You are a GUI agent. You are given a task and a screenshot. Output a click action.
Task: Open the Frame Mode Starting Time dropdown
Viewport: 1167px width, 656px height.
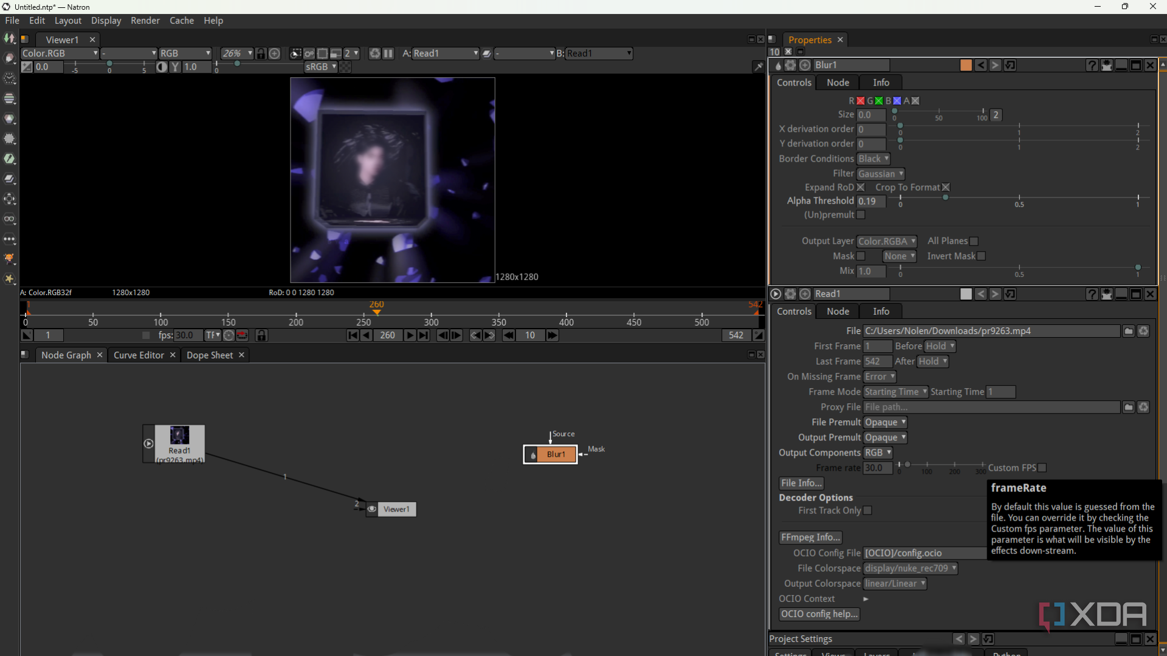[896, 392]
